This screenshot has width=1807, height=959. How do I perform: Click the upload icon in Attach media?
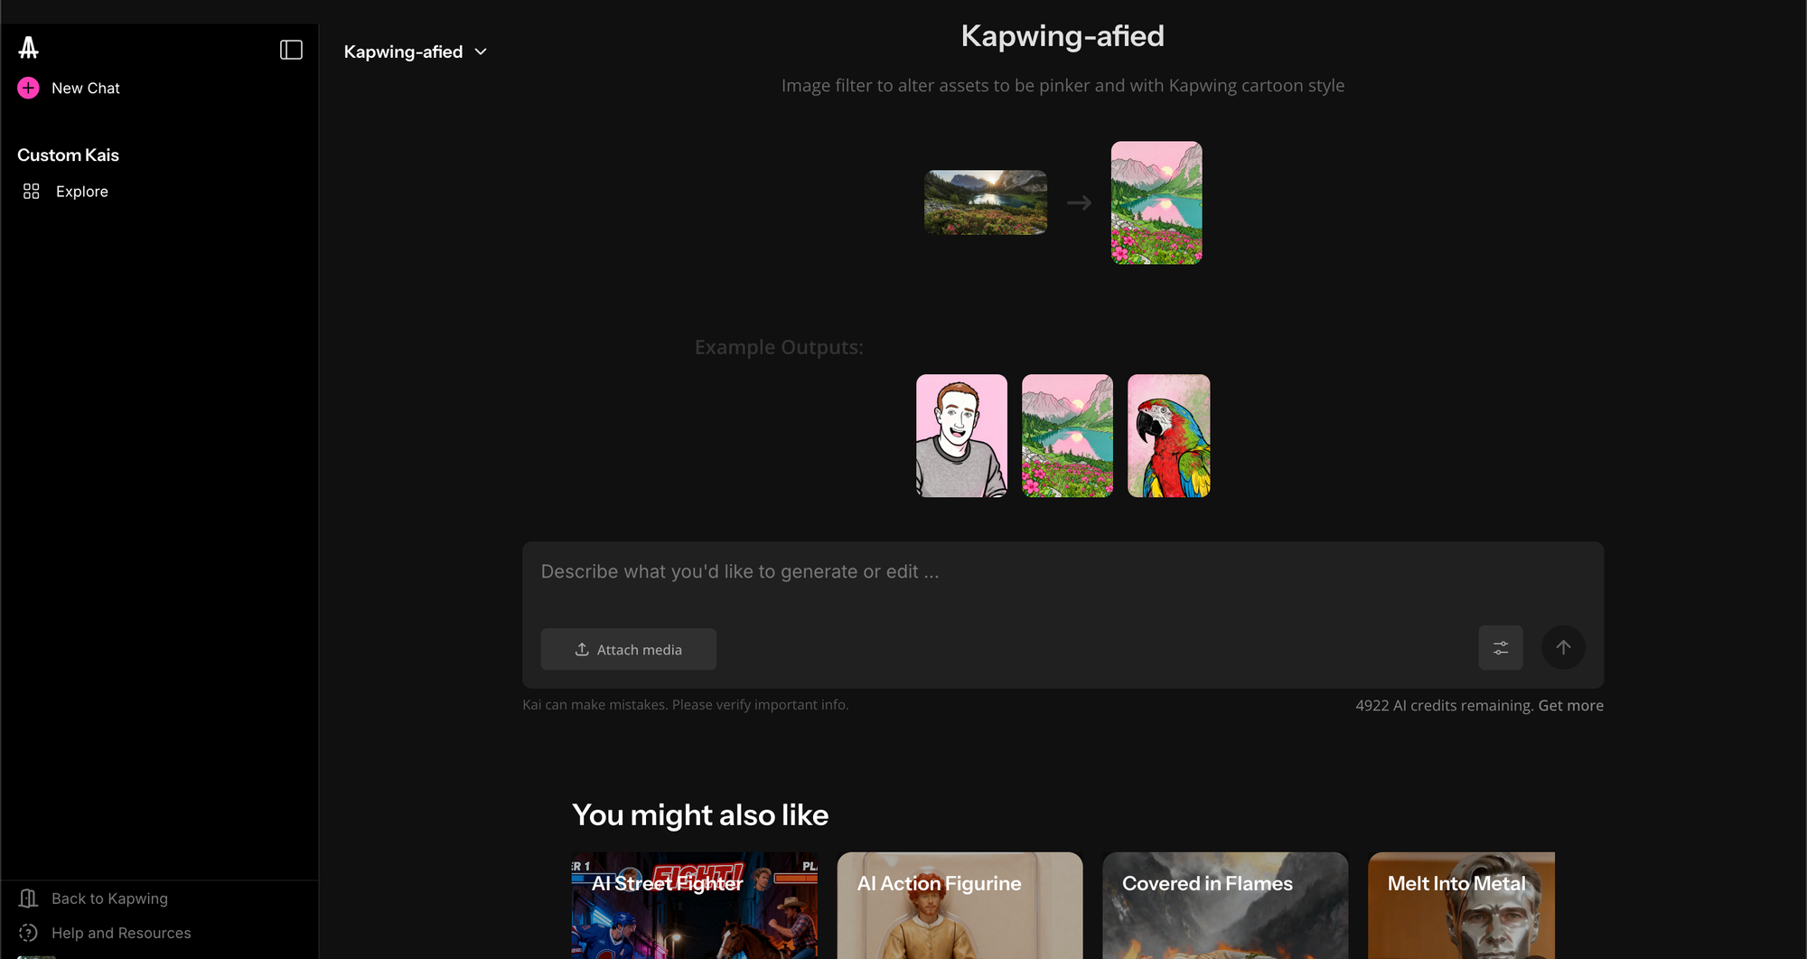tap(582, 650)
